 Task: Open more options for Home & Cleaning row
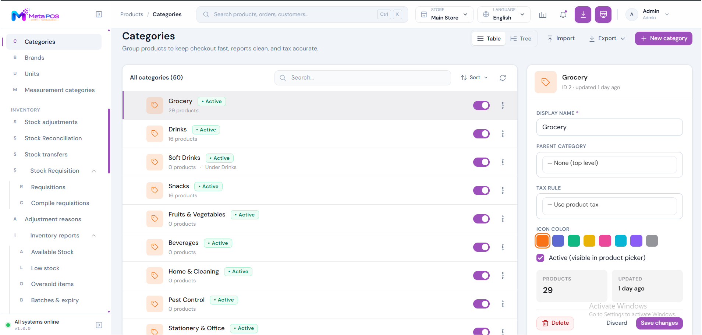(503, 275)
